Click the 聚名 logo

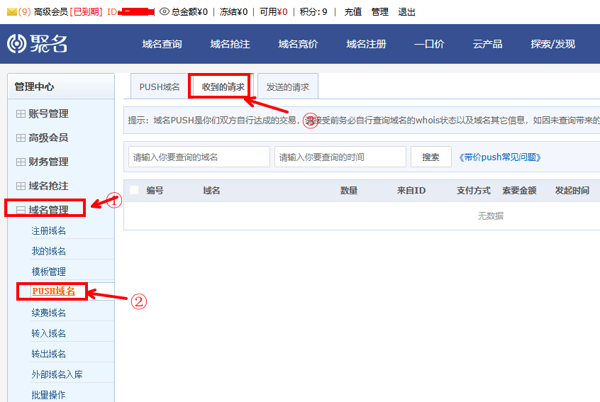37,44
